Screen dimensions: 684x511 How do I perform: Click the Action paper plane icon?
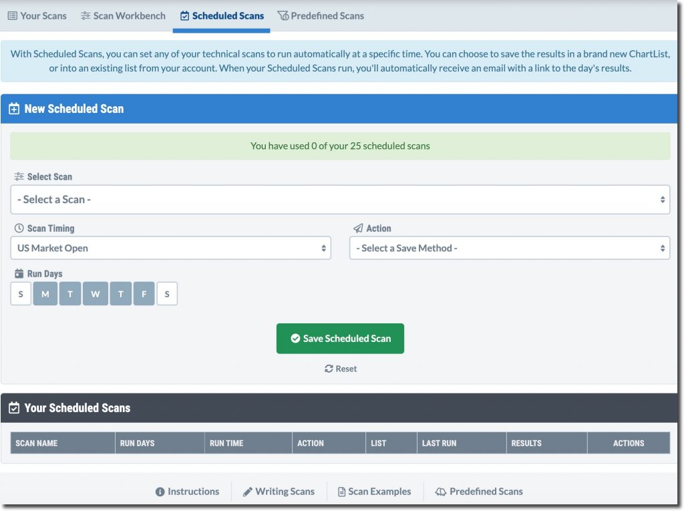358,228
